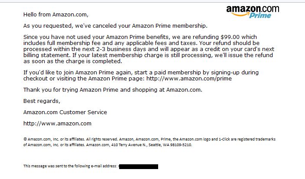Click the amazon.com Prime logo
Image resolution: width=305 pixels, height=179 pixels.
coord(253,12)
